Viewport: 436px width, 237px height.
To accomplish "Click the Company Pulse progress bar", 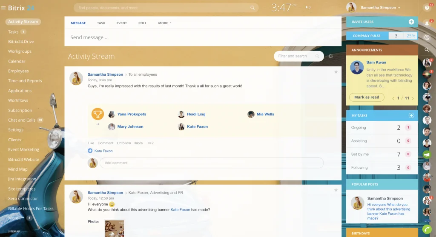I will pyautogui.click(x=402, y=36).
